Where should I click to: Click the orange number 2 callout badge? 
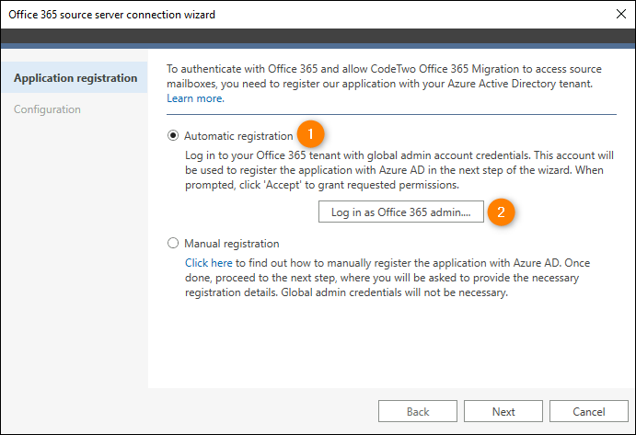pos(501,212)
